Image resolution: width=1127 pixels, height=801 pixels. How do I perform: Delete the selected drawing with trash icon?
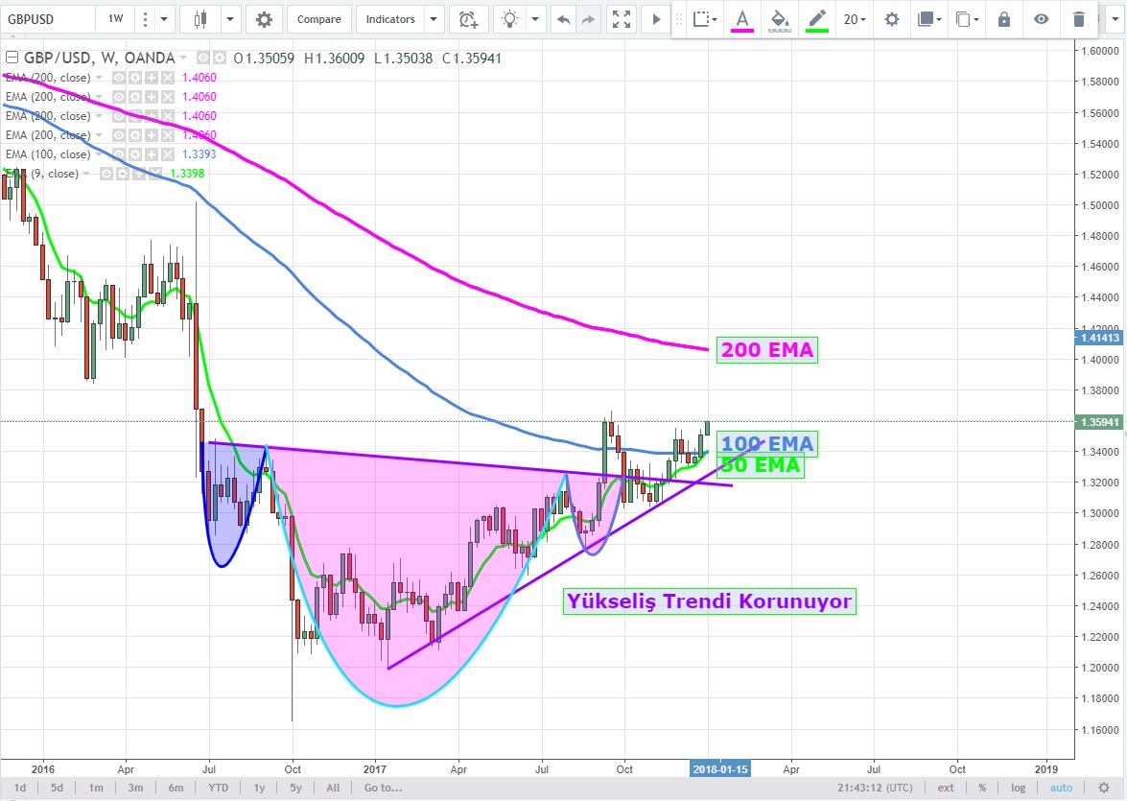pos(1079,19)
